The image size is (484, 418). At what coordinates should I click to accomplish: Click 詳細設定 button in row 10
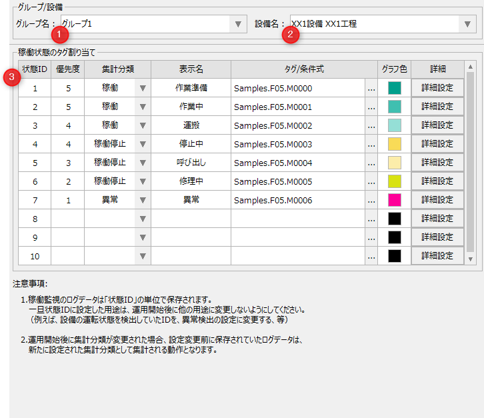click(x=437, y=256)
